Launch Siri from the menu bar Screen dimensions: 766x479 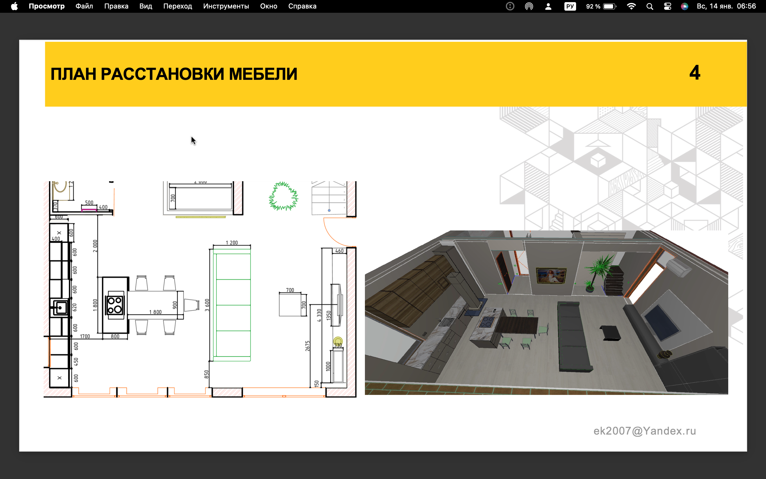(684, 6)
